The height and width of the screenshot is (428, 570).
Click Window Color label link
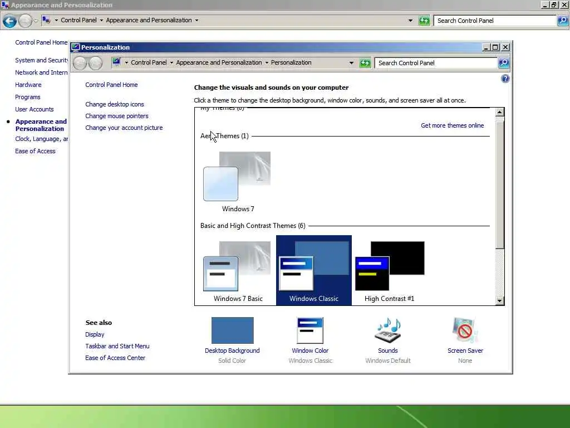[310, 351]
